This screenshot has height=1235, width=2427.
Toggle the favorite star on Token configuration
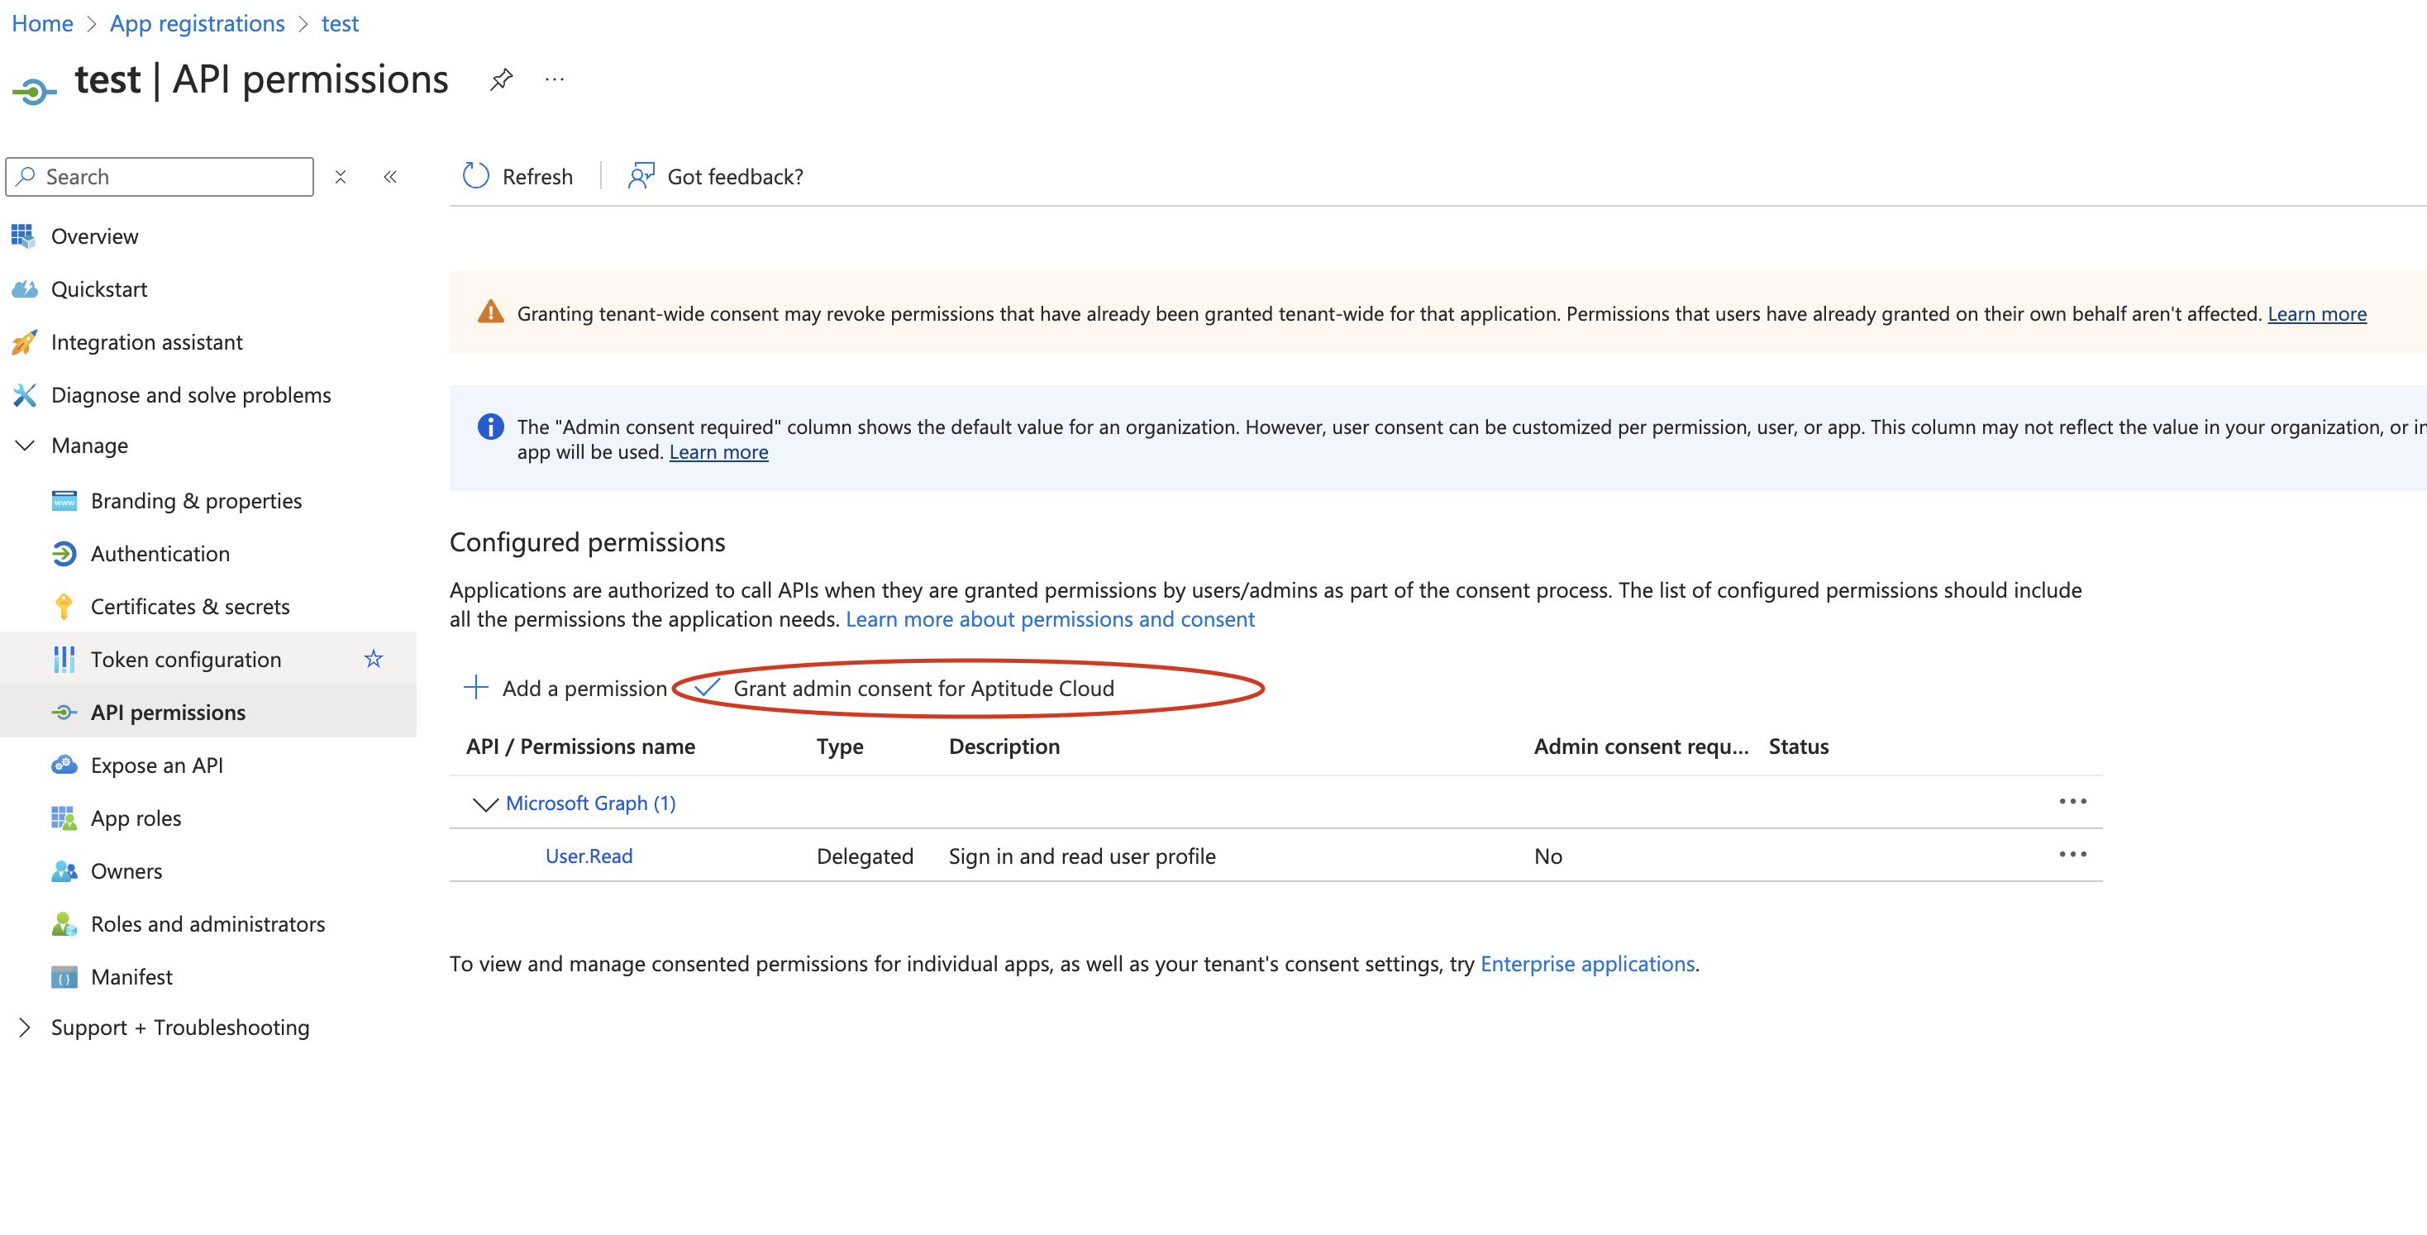[x=373, y=660]
